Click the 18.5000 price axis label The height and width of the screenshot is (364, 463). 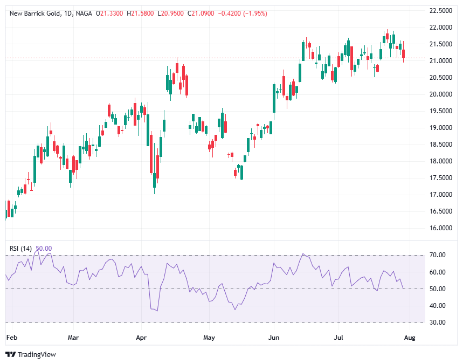(x=440, y=145)
